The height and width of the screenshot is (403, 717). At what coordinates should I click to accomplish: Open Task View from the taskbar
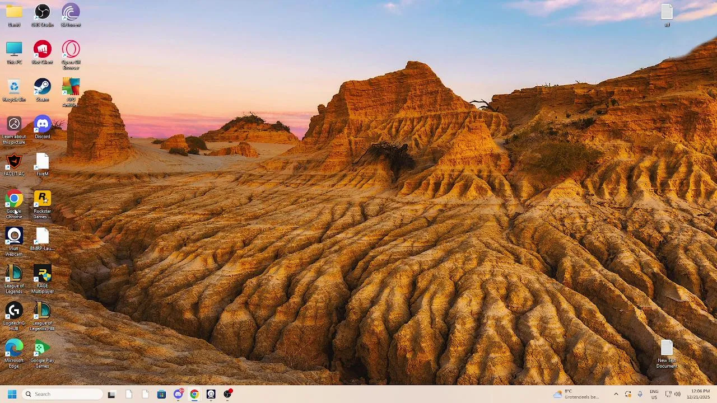pyautogui.click(x=111, y=394)
